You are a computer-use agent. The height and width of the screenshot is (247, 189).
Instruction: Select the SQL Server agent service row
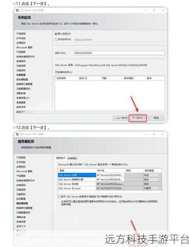click(x=77, y=175)
